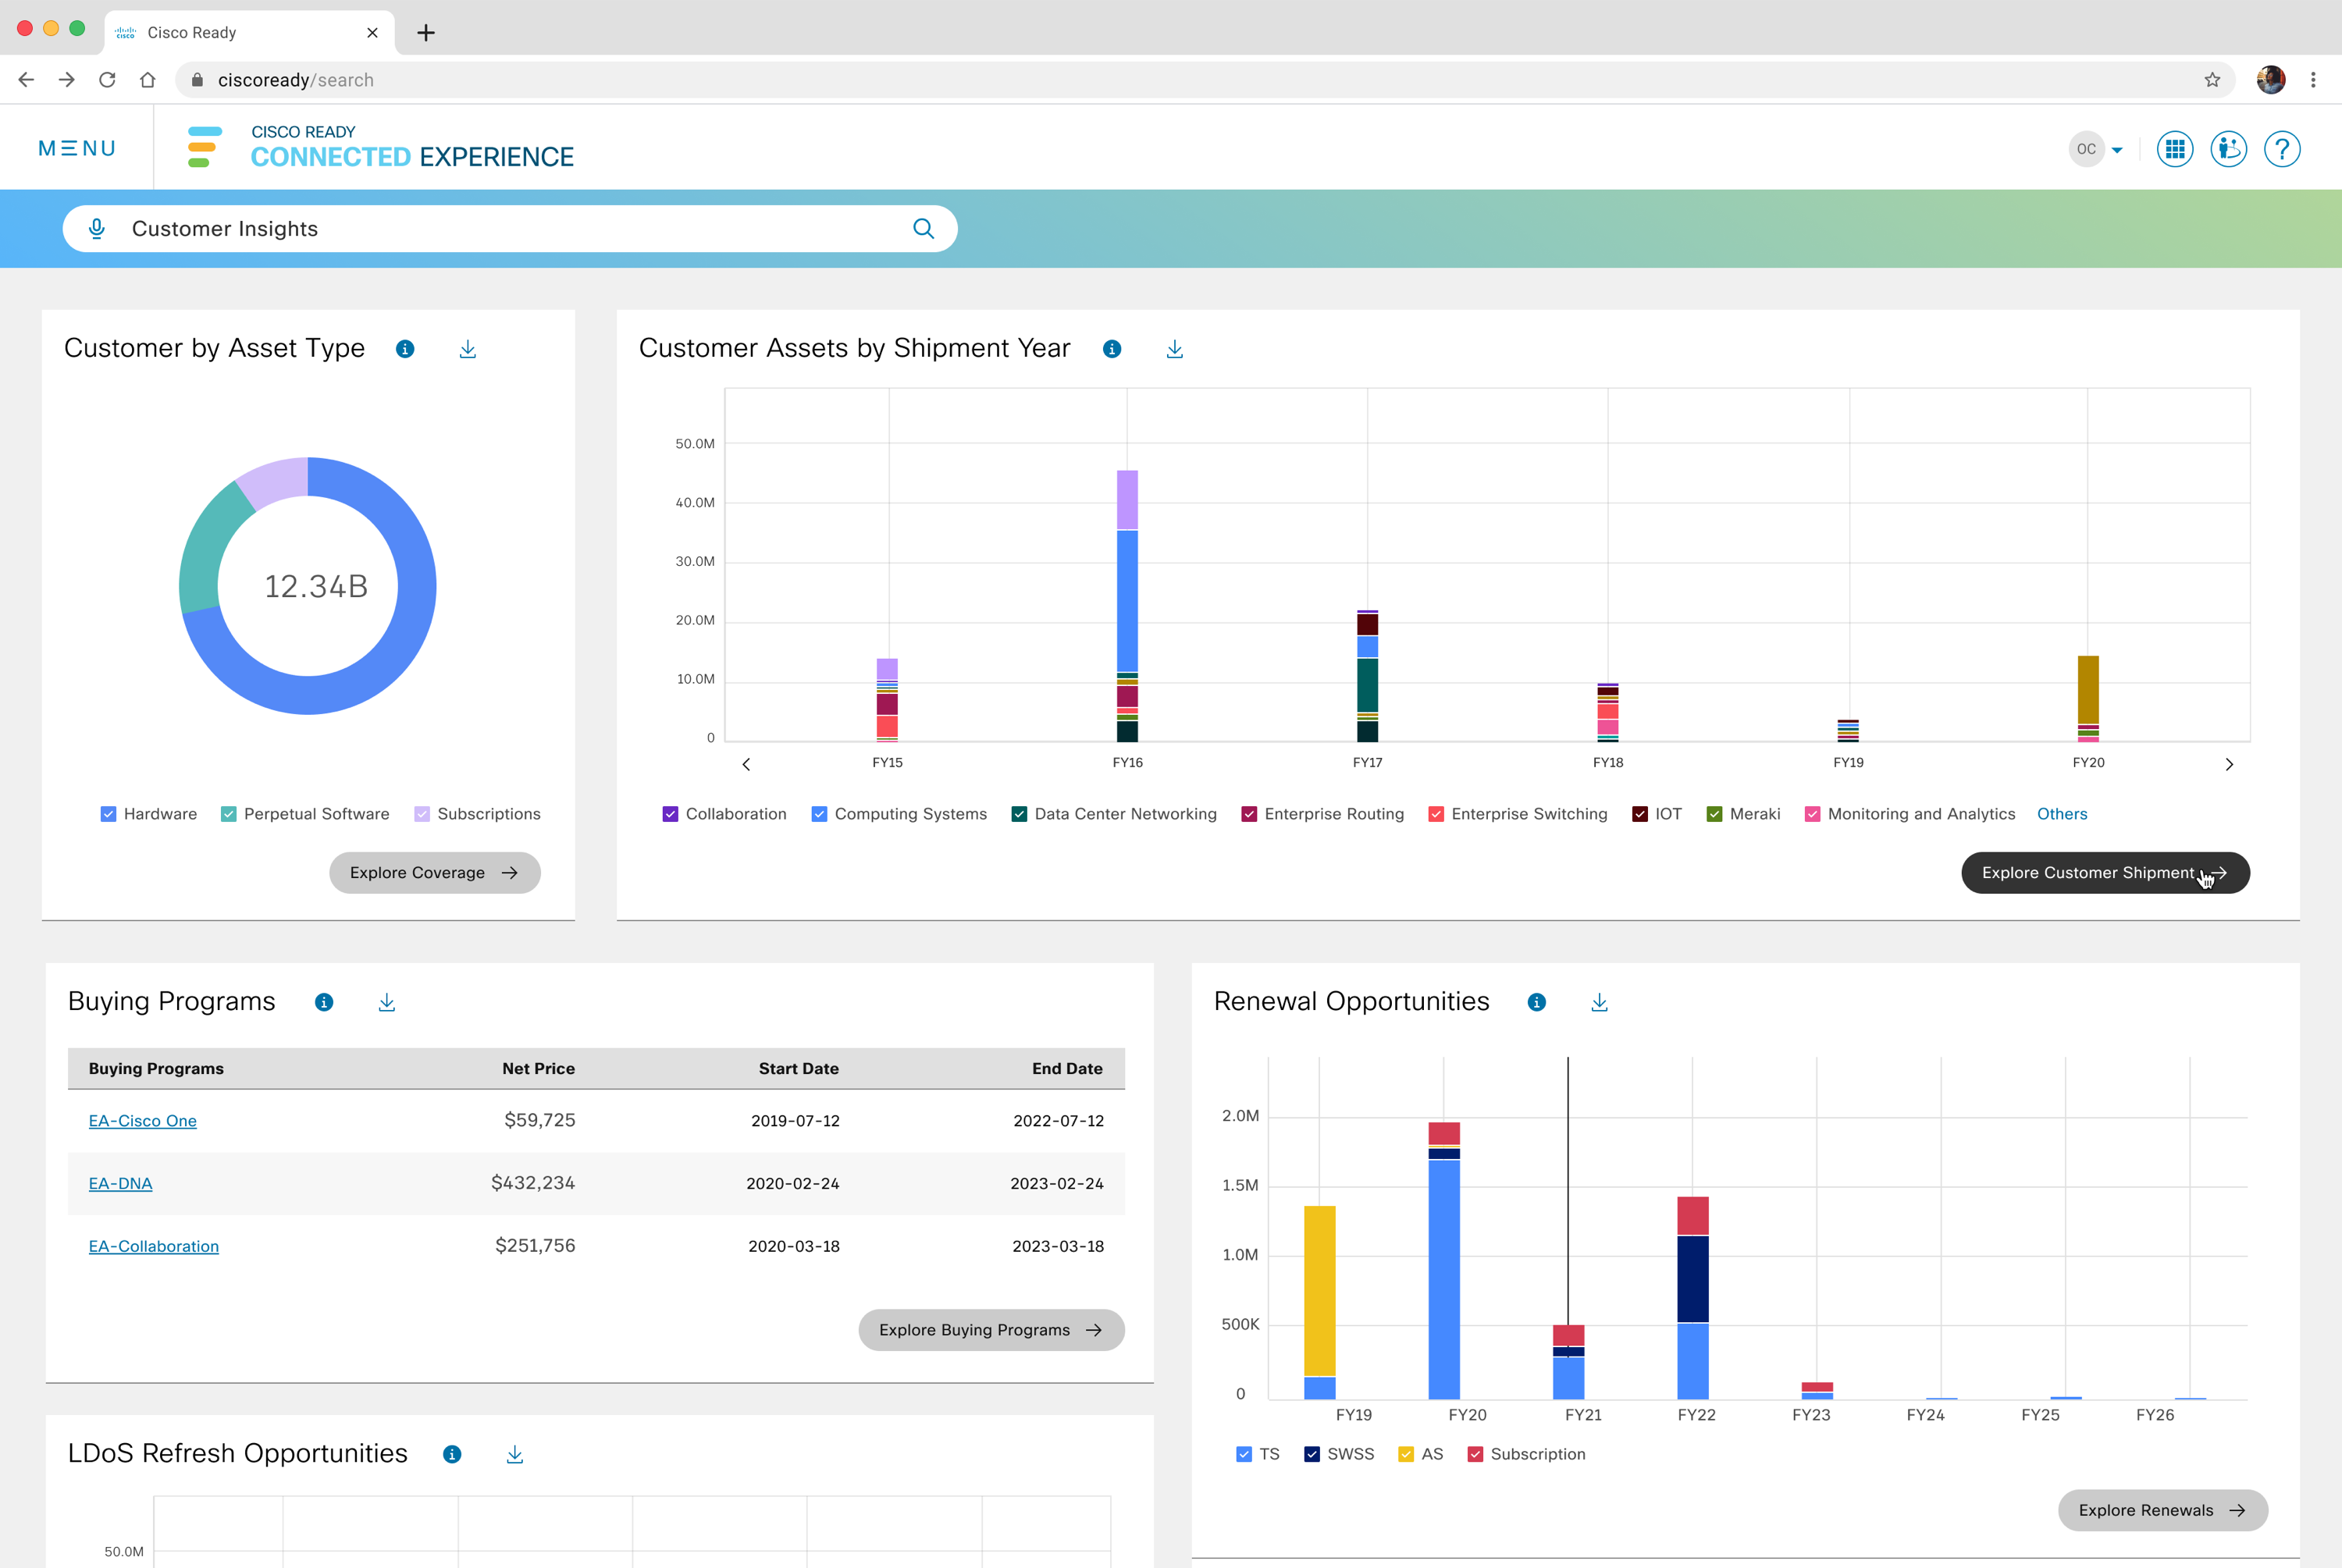The height and width of the screenshot is (1568, 2342).
Task: Click the Customer Insights search field
Action: (510, 229)
